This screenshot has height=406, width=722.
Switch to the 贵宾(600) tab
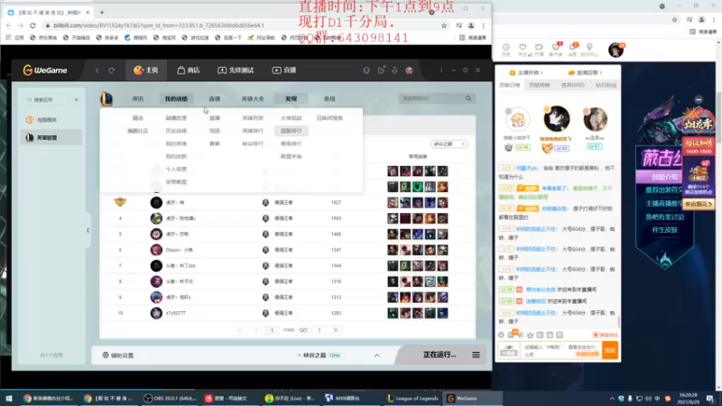[572, 85]
